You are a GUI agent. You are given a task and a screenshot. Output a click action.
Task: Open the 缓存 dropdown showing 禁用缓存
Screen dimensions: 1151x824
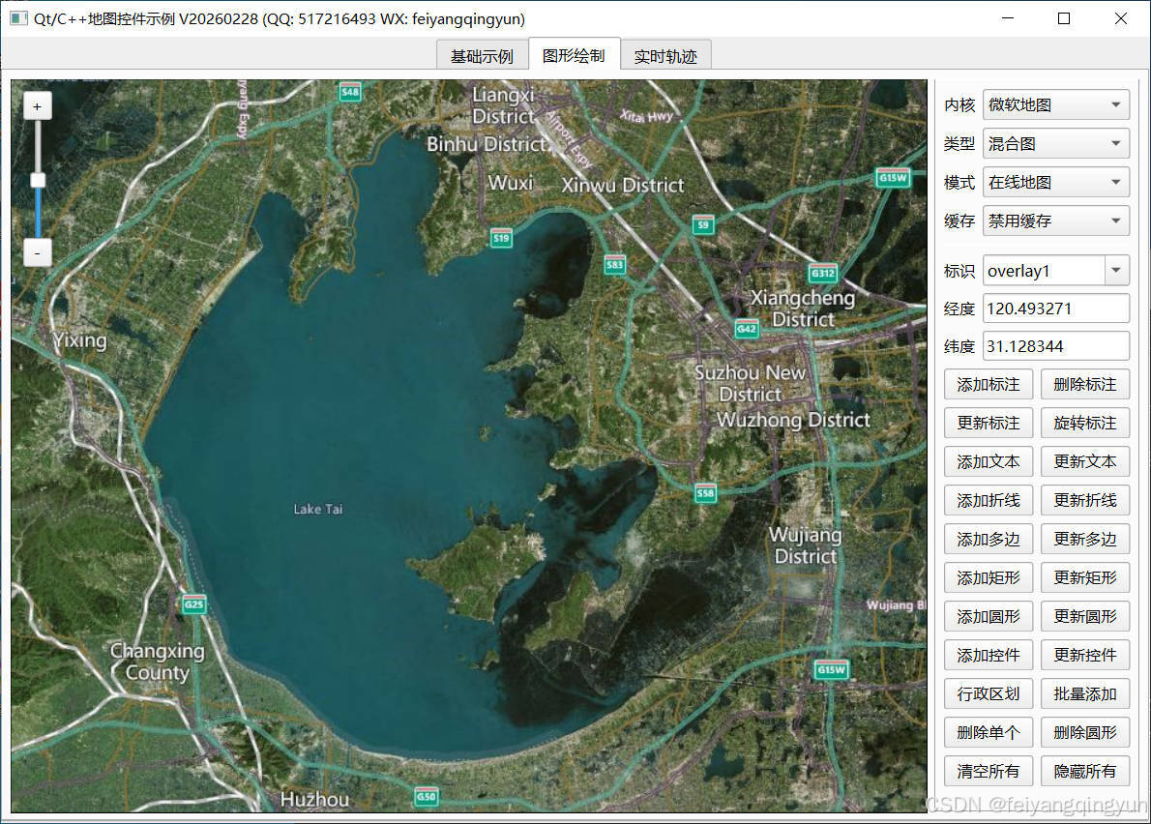(x=1055, y=221)
